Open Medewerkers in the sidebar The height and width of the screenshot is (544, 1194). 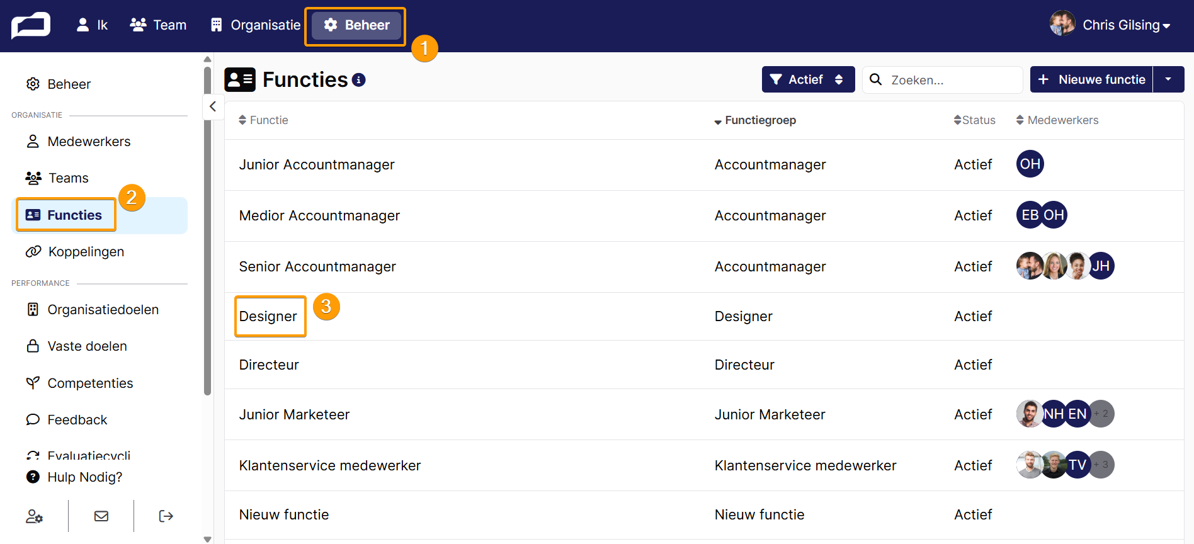coord(89,142)
